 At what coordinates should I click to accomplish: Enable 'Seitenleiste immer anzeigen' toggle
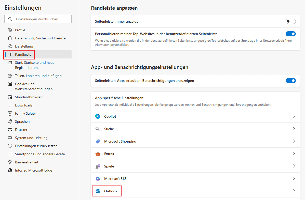pos(290,21)
